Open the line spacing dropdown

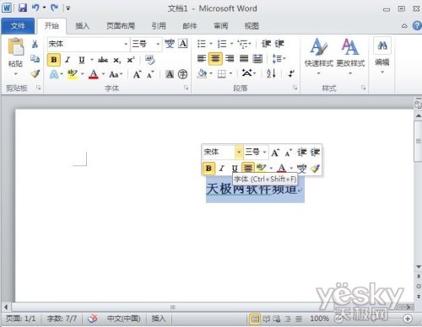point(279,59)
